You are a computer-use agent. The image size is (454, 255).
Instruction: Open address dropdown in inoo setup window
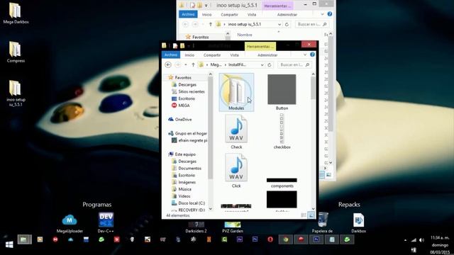coord(279,25)
